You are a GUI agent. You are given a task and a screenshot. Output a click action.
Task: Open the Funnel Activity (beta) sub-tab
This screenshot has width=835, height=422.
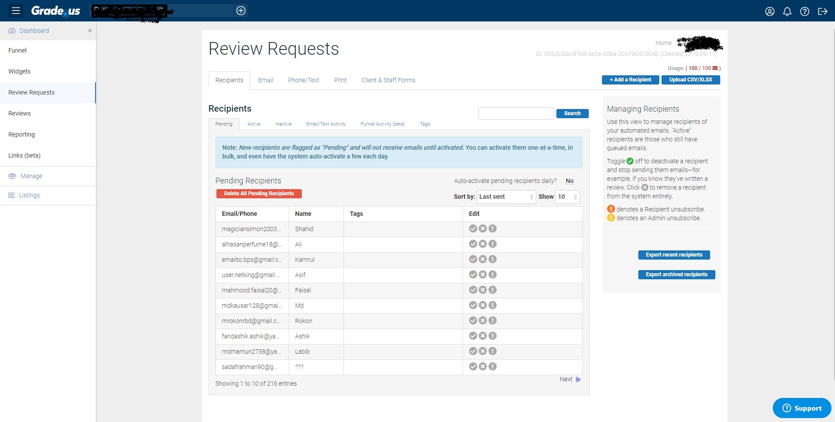(x=382, y=124)
